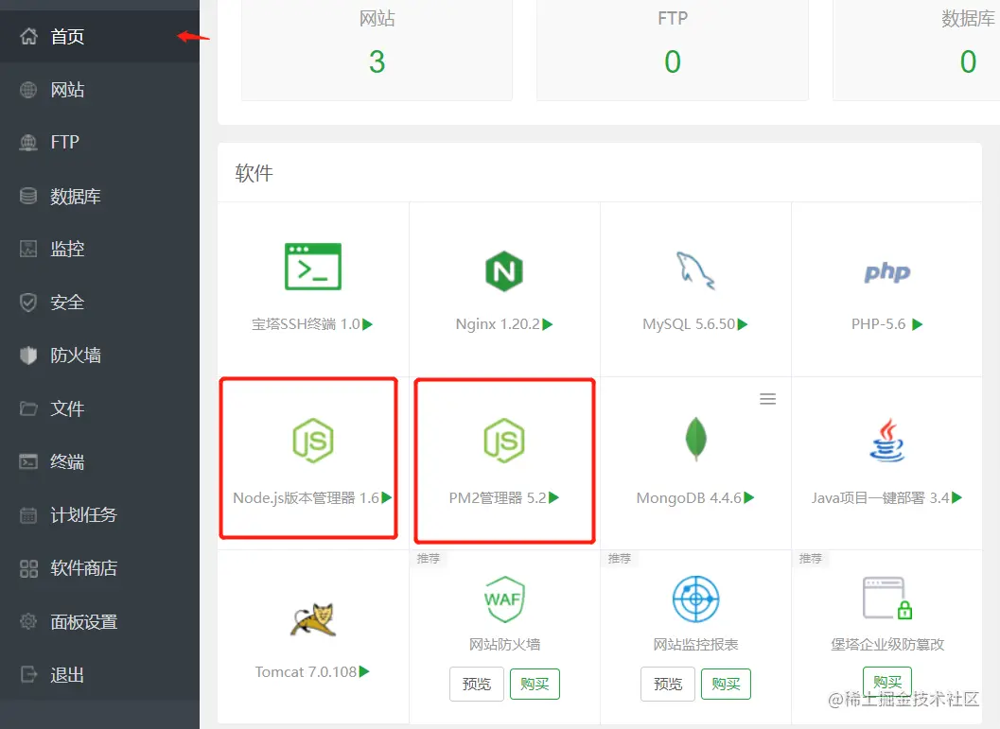Click the green arrow next to Tomcat 7.0.108

click(x=364, y=671)
